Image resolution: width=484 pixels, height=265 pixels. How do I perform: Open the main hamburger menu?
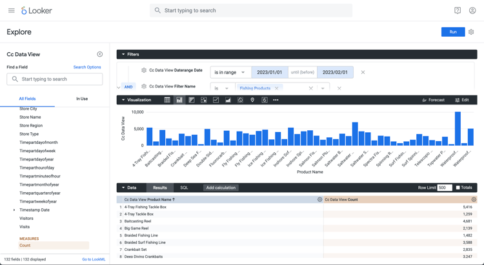11,10
